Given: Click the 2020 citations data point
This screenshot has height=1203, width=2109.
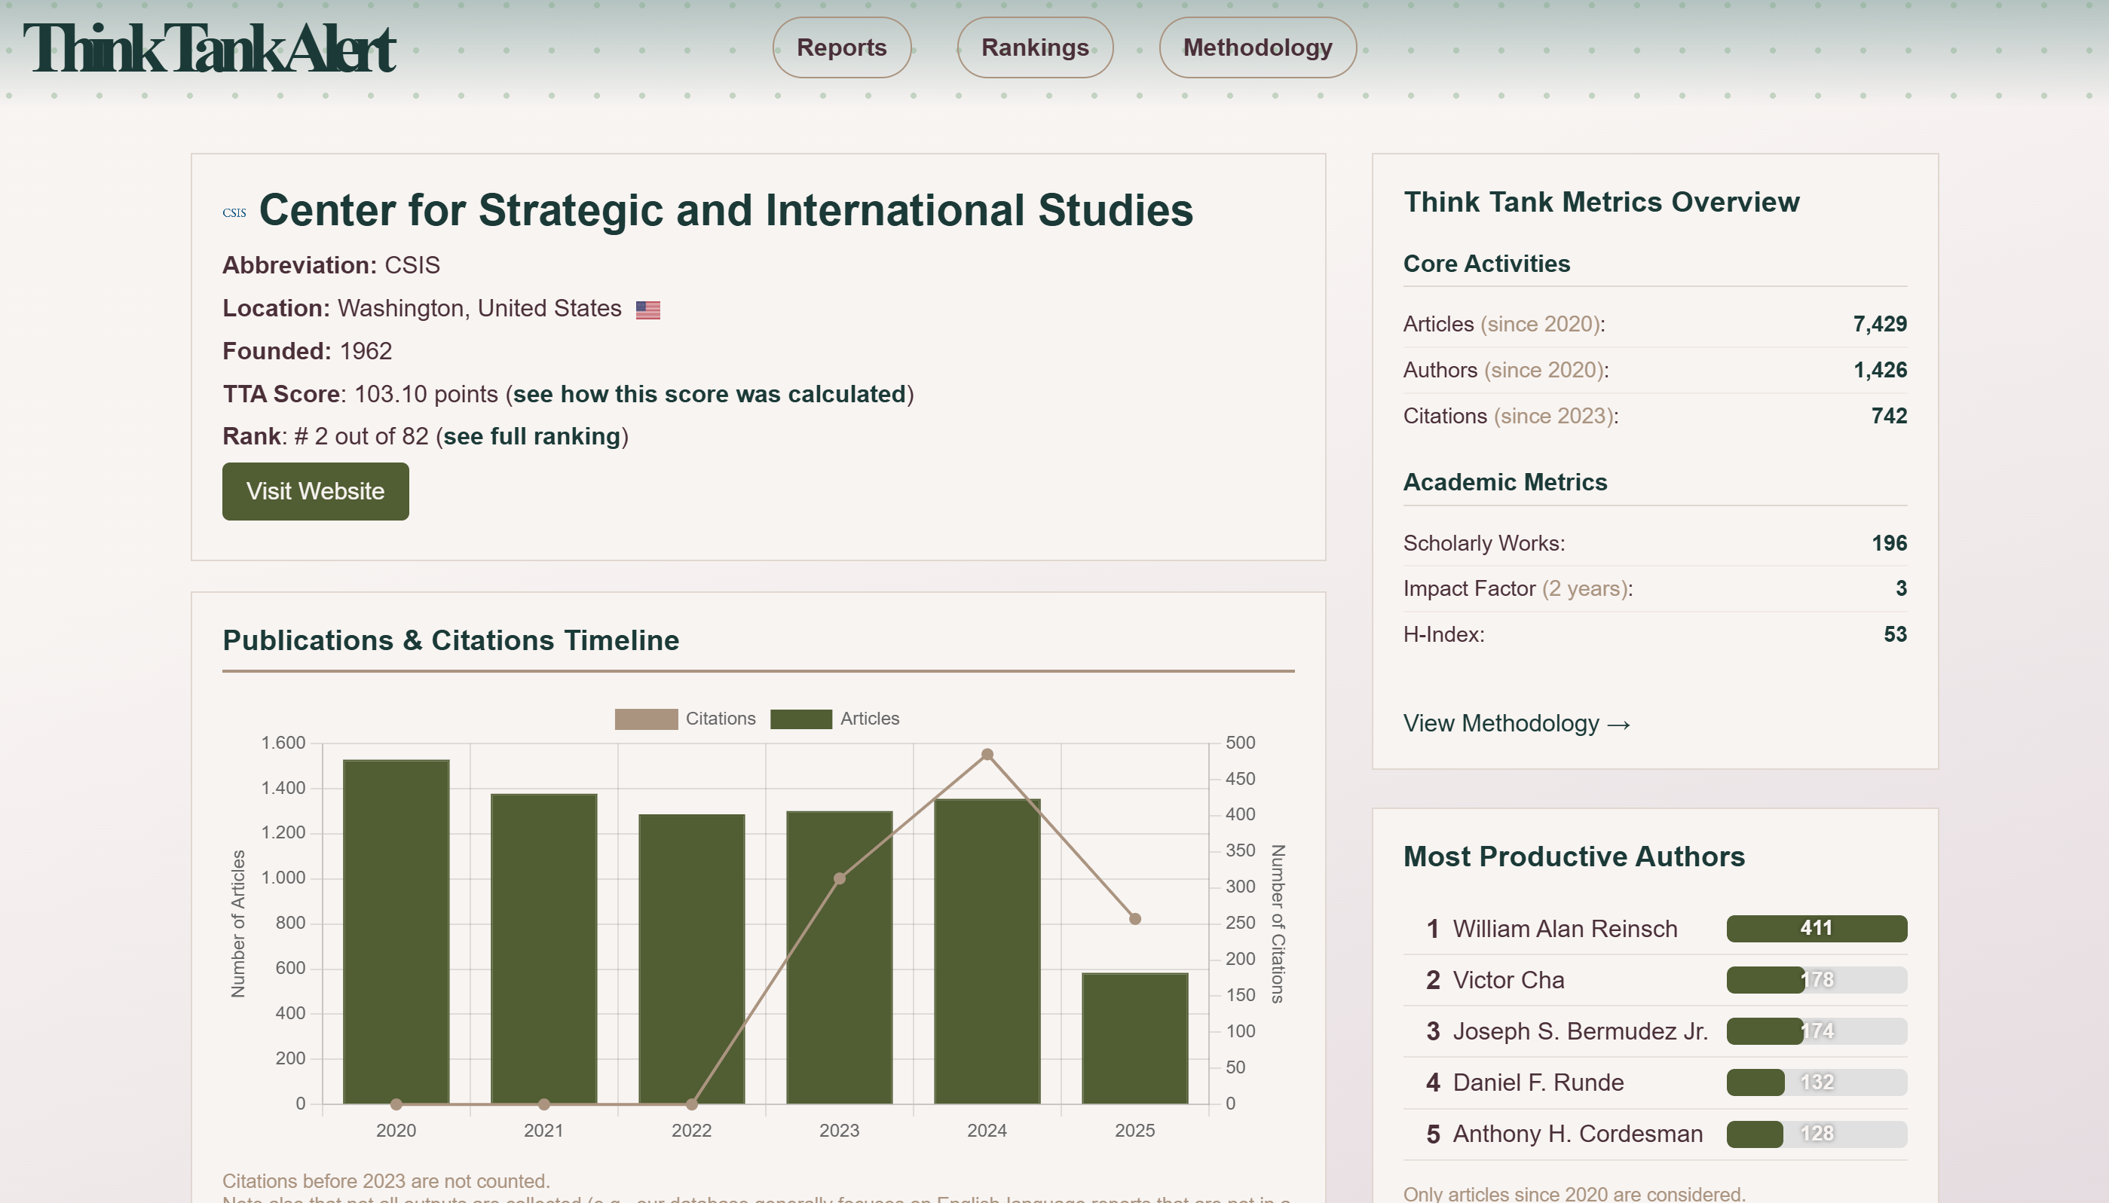Looking at the screenshot, I should [396, 1104].
